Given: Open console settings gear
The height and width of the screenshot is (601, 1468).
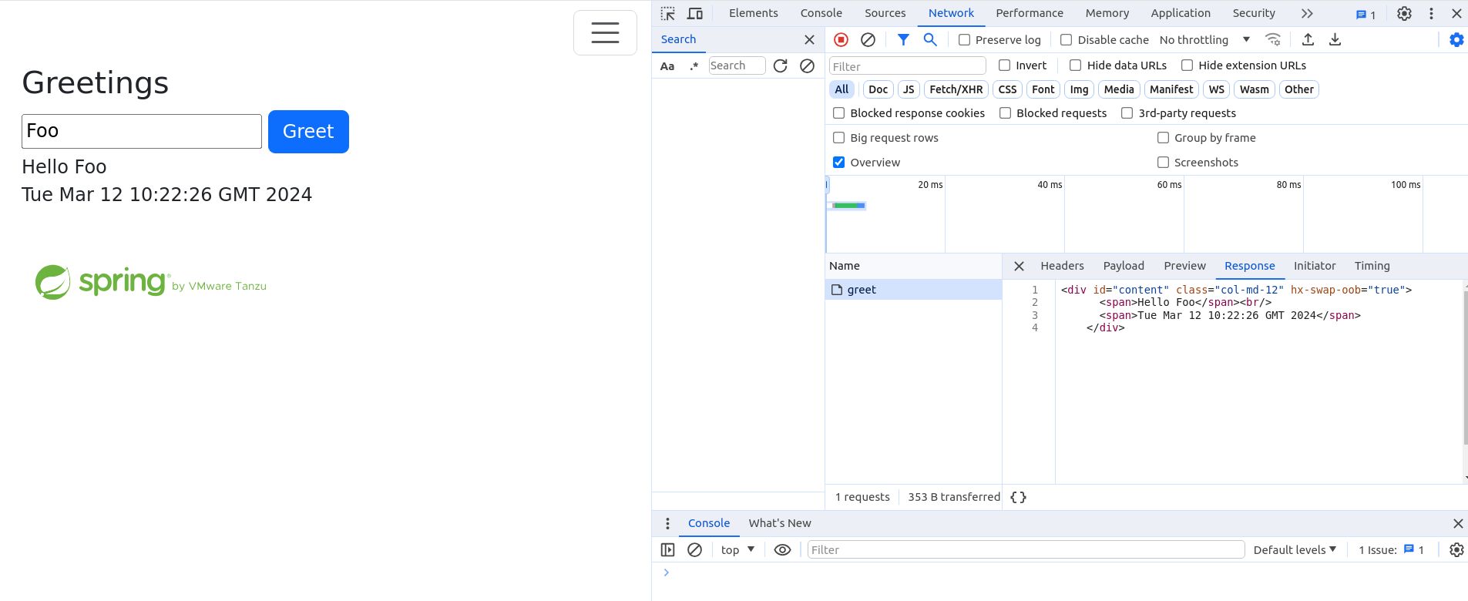Looking at the screenshot, I should [x=1456, y=550].
